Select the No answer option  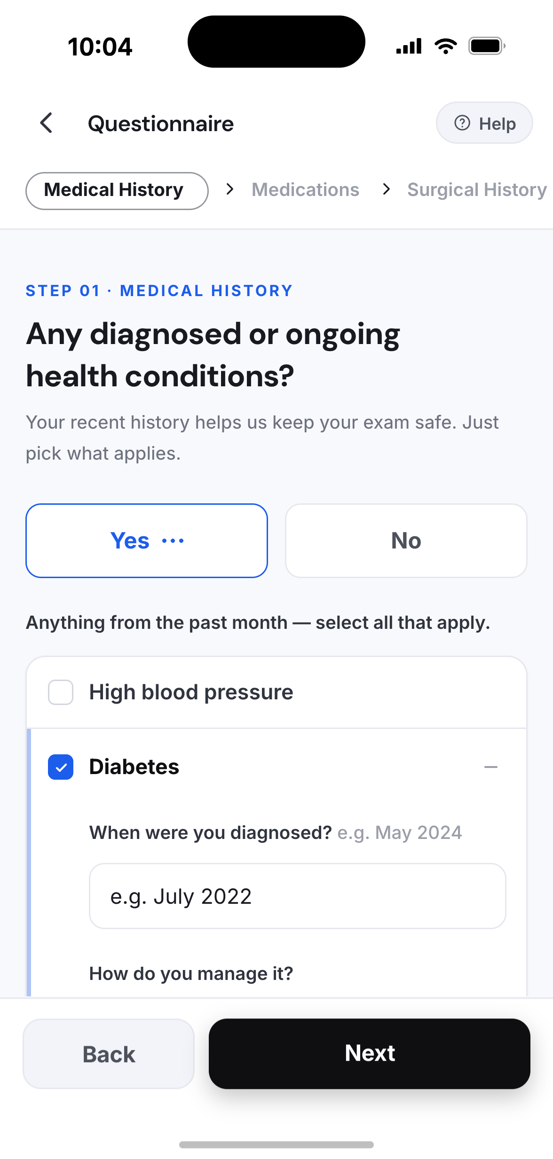pyautogui.click(x=406, y=541)
